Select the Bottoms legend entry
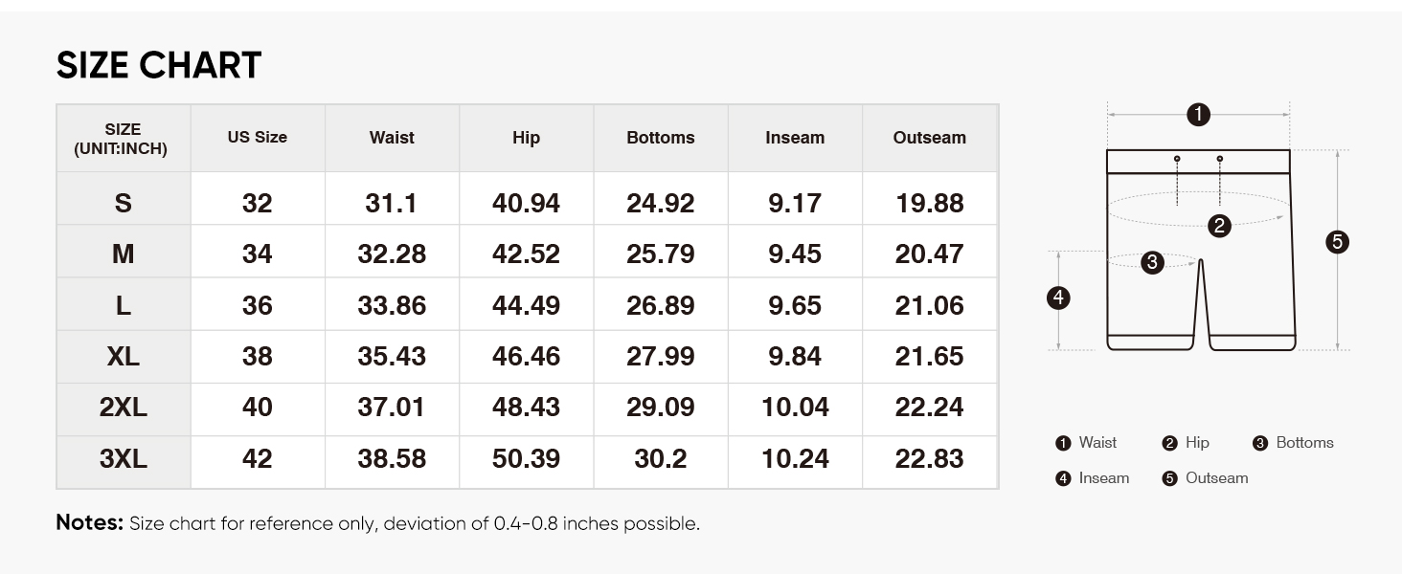1402x574 pixels. click(1293, 443)
